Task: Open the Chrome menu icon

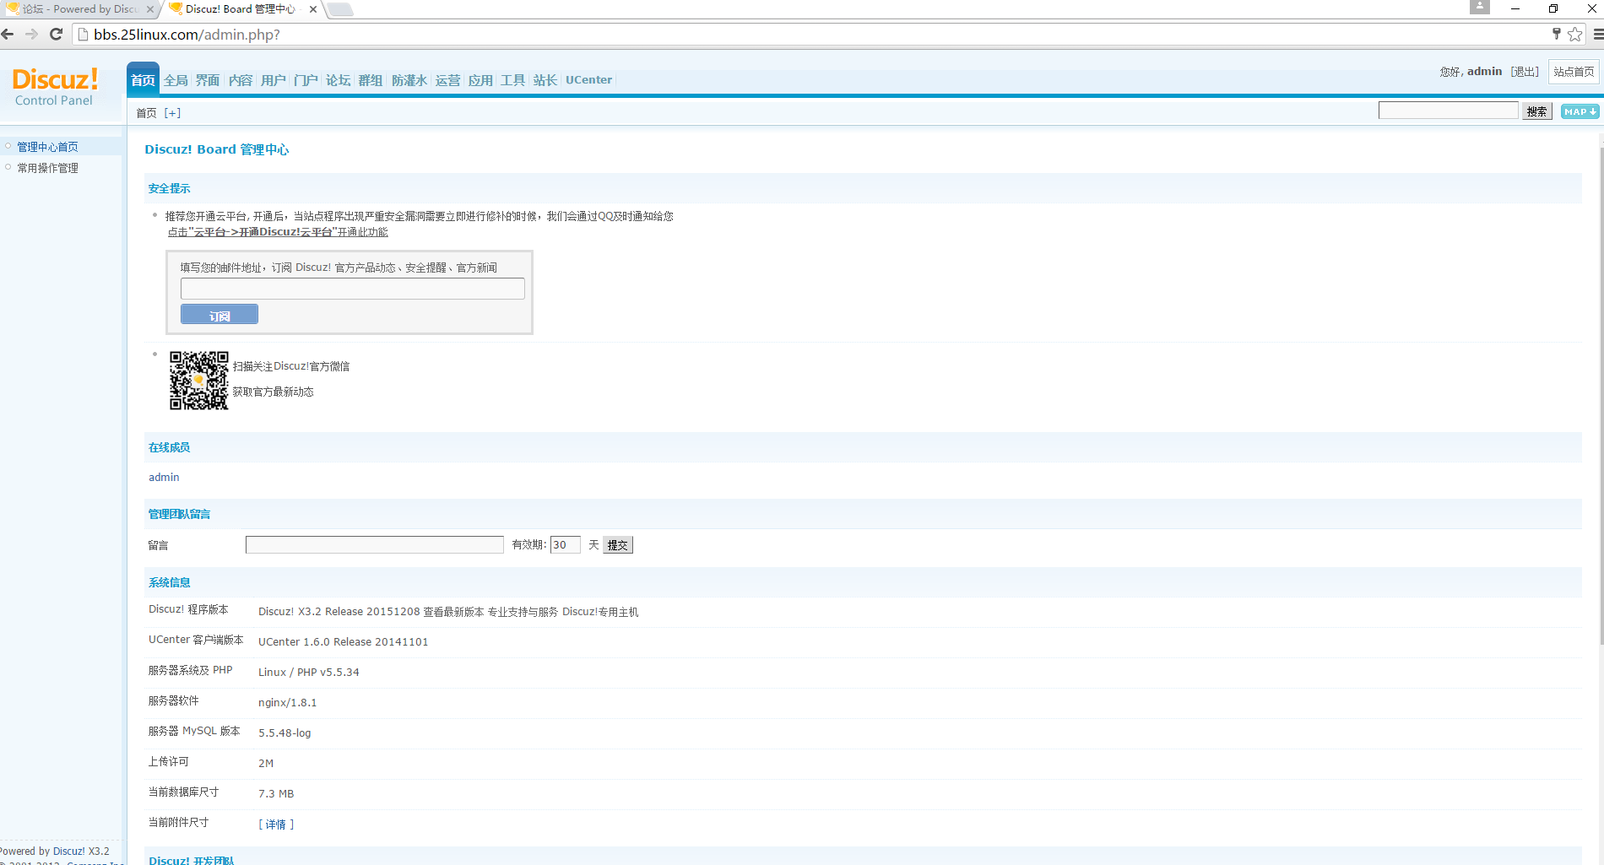Action: (x=1597, y=35)
